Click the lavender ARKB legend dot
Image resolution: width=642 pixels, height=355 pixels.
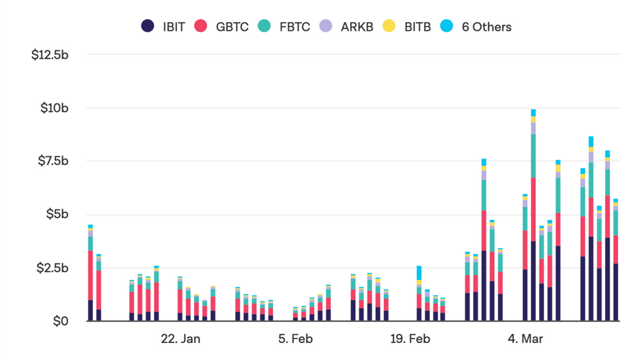pos(325,27)
